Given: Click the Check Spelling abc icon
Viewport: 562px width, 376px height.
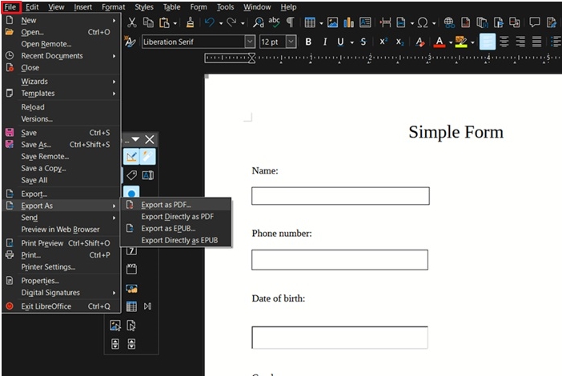Looking at the screenshot, I should (x=274, y=22).
